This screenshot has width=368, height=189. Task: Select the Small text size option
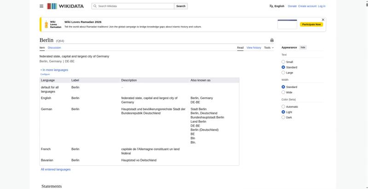283,62
